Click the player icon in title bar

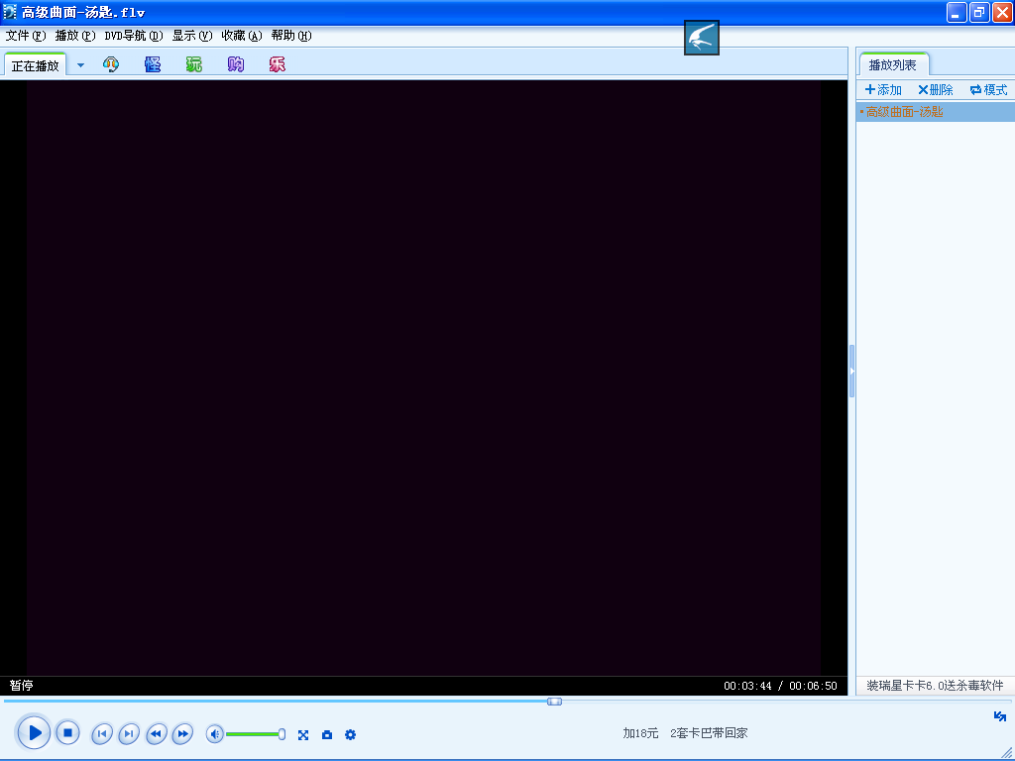pos(10,12)
